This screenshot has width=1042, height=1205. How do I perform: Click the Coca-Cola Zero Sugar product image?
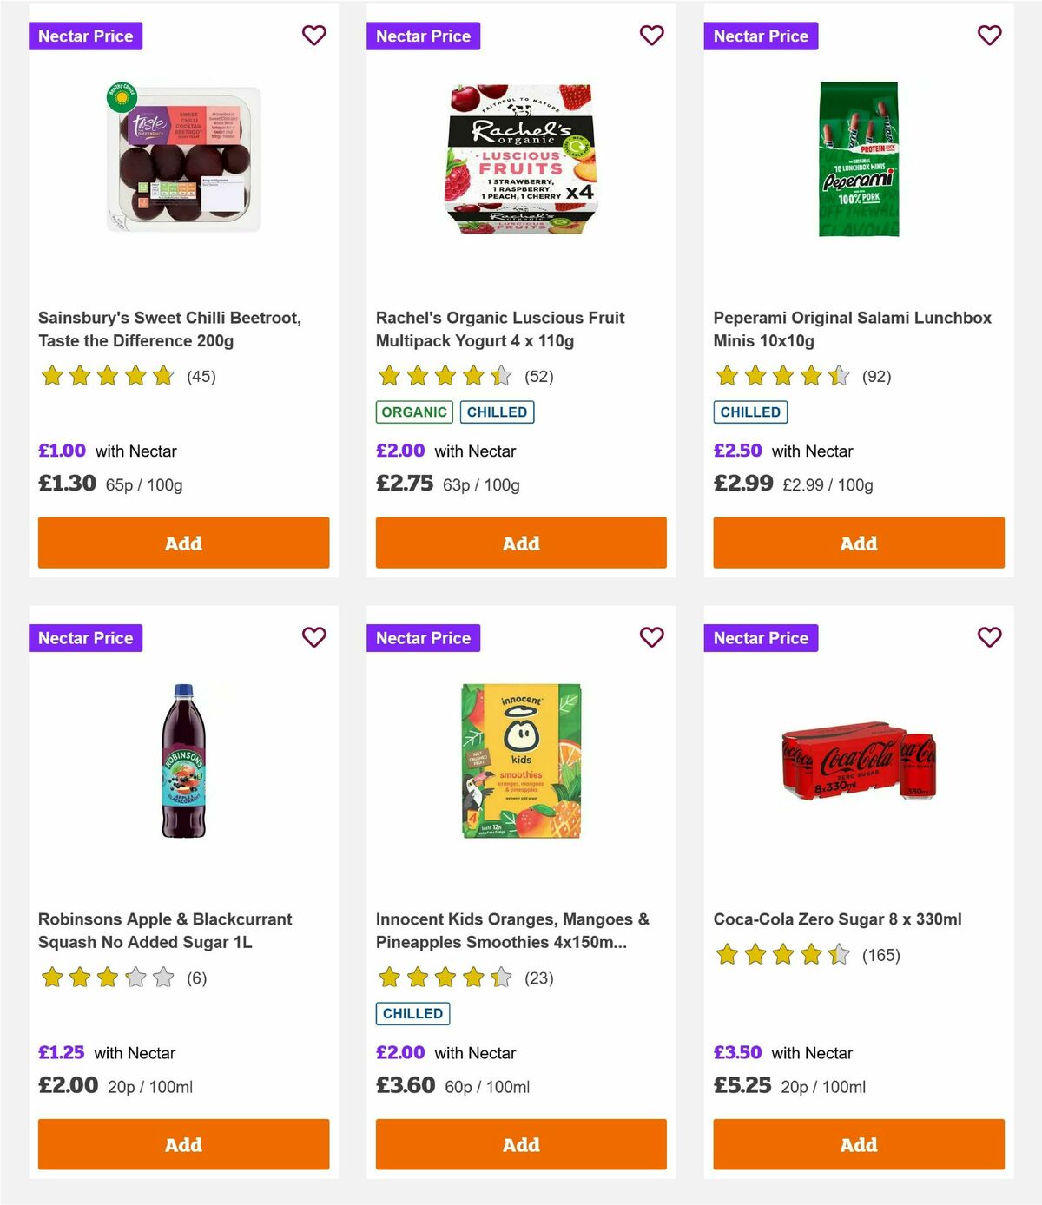point(858,764)
